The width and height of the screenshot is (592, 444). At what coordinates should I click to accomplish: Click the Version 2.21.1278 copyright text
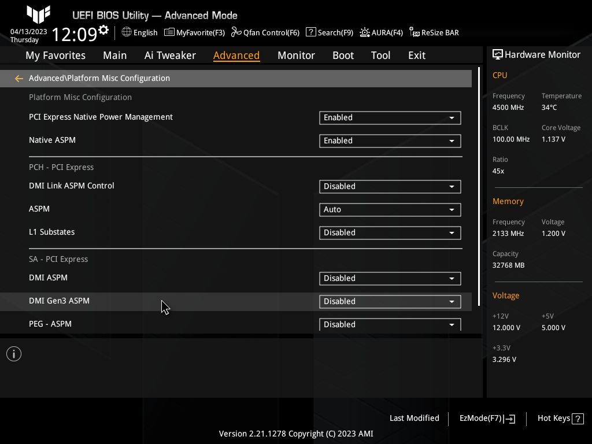296,434
